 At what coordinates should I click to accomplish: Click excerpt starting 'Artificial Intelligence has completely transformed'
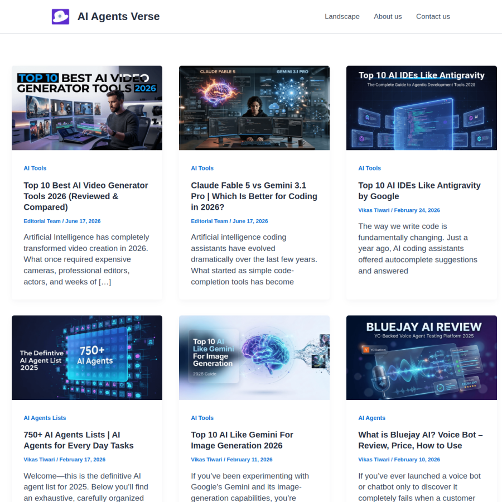click(86, 259)
